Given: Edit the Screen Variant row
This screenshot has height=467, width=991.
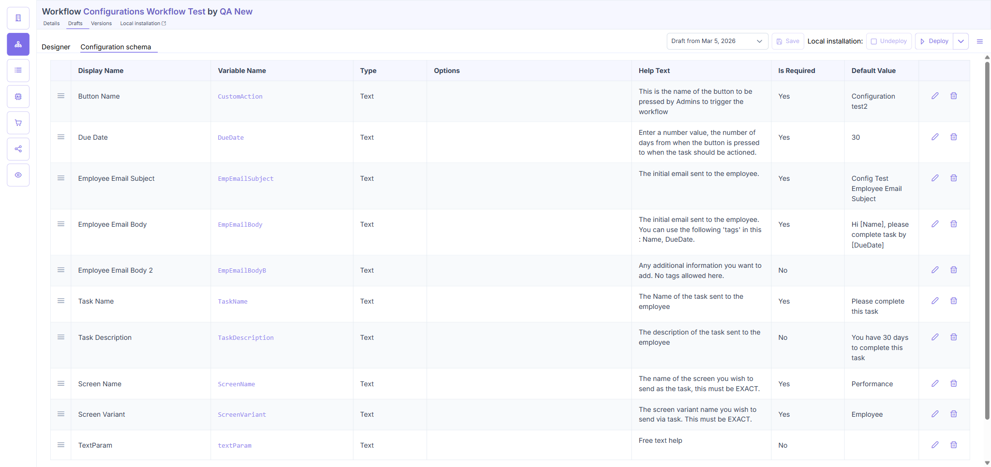Looking at the screenshot, I should [x=935, y=414].
